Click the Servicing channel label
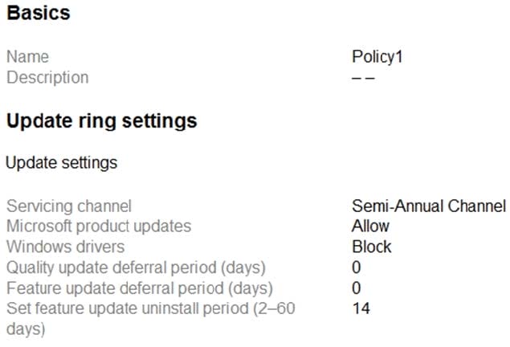The width and height of the screenshot is (510, 347). (x=69, y=206)
